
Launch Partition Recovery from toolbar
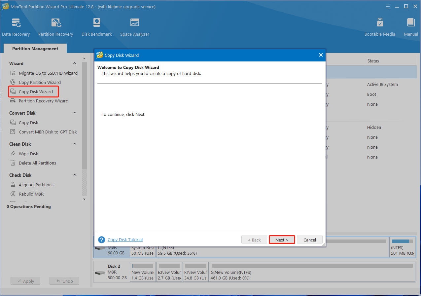point(55,27)
